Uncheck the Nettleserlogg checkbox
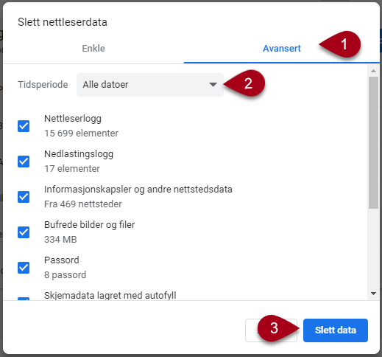382x357 pixels. click(24, 126)
